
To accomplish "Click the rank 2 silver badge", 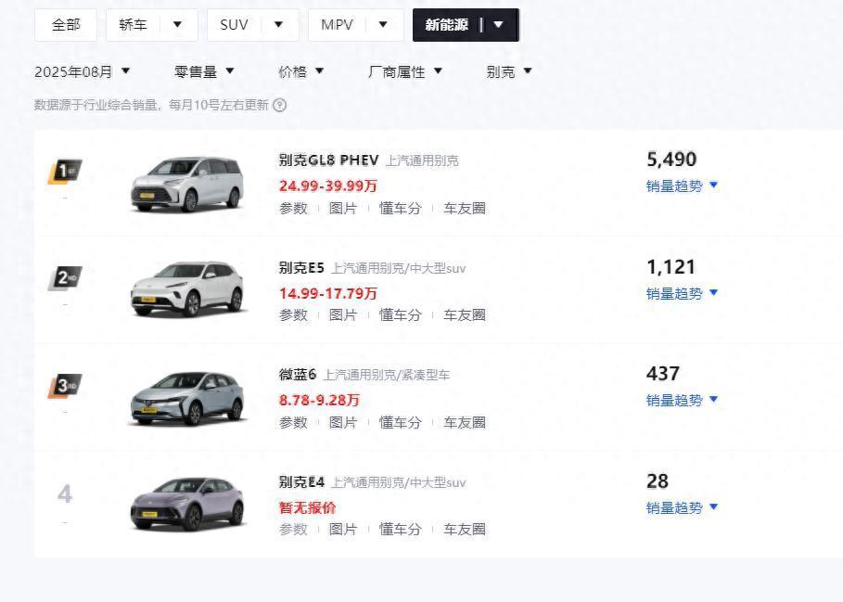I will 64,278.
